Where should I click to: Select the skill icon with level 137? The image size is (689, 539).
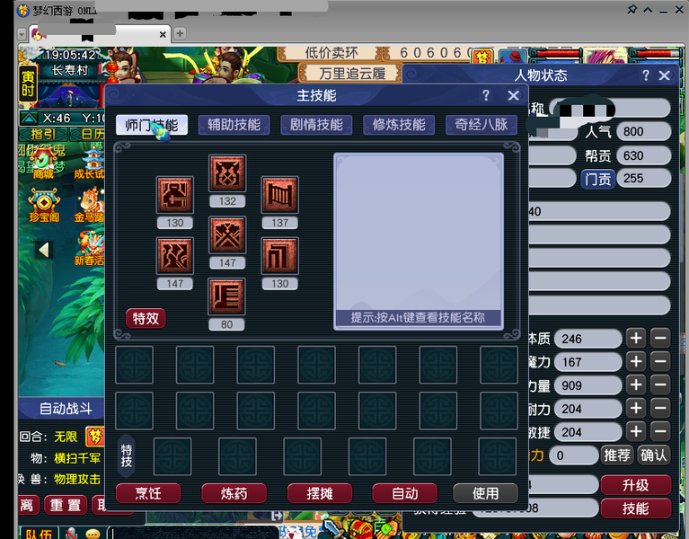279,195
